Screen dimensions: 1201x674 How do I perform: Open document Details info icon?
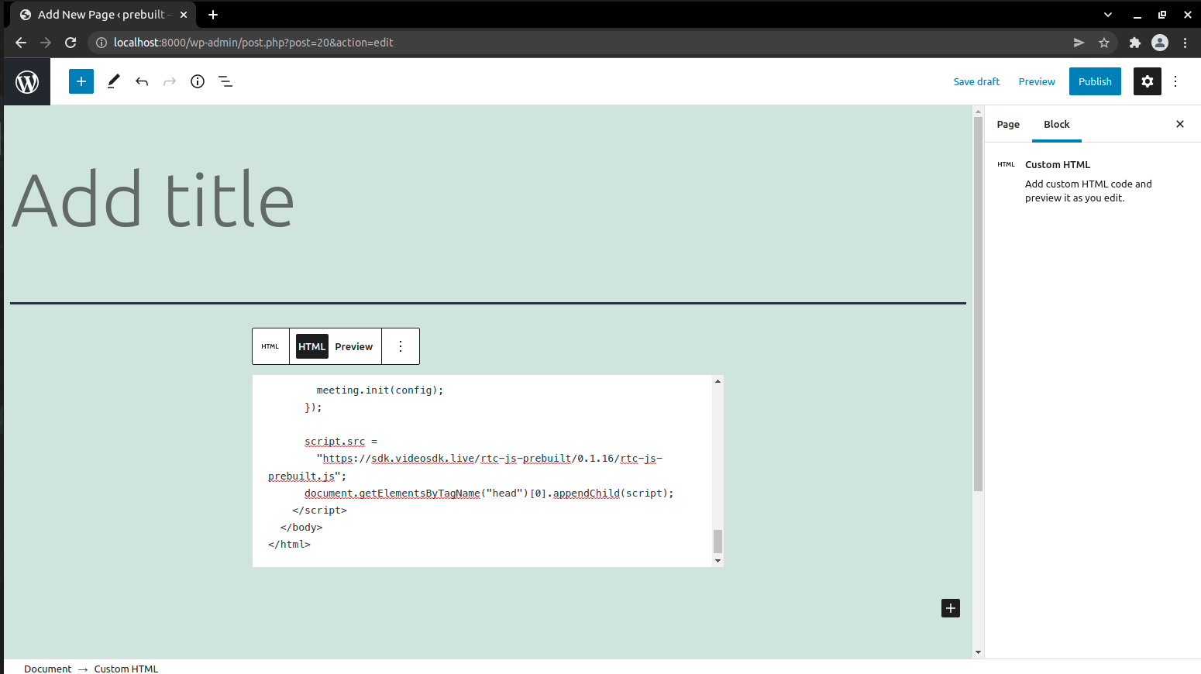click(x=198, y=81)
